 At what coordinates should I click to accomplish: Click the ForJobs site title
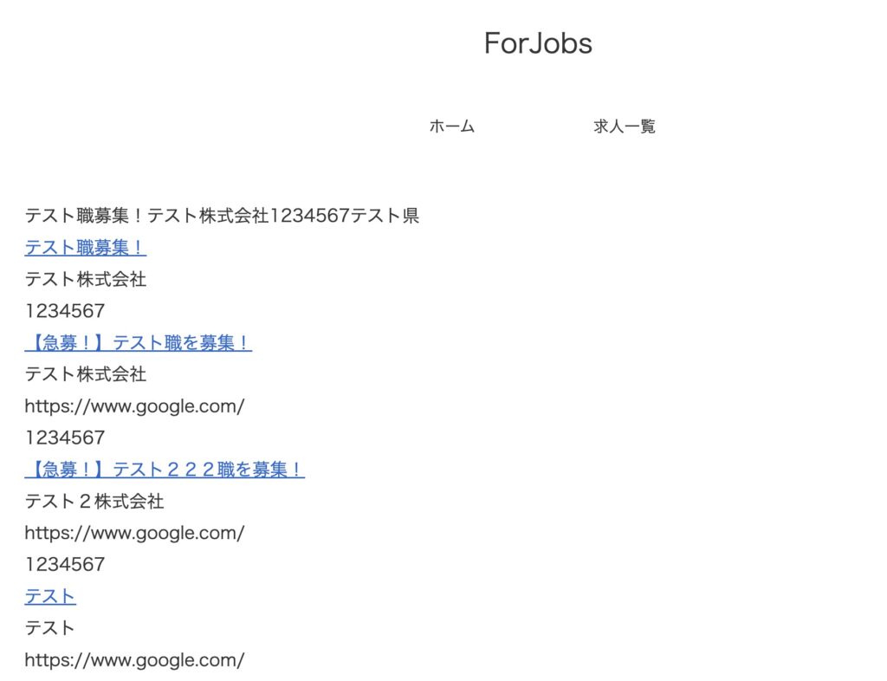point(538,43)
